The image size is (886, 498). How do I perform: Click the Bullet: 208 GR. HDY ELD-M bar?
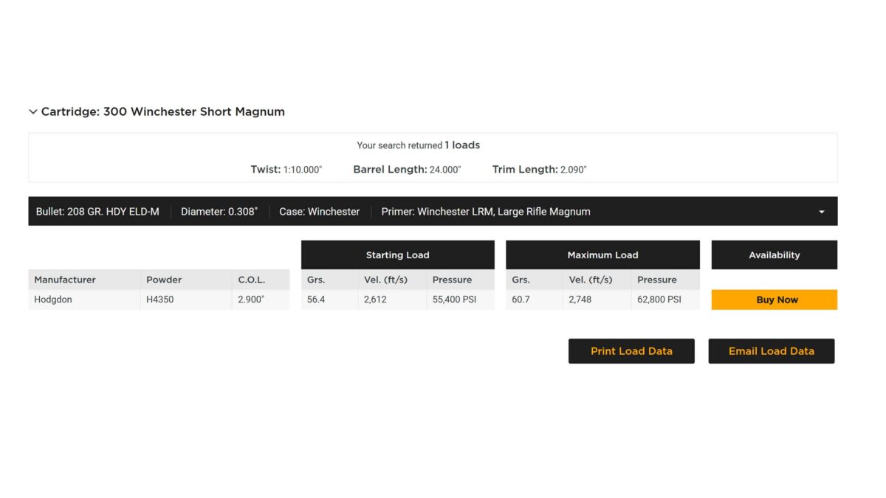[x=433, y=211]
